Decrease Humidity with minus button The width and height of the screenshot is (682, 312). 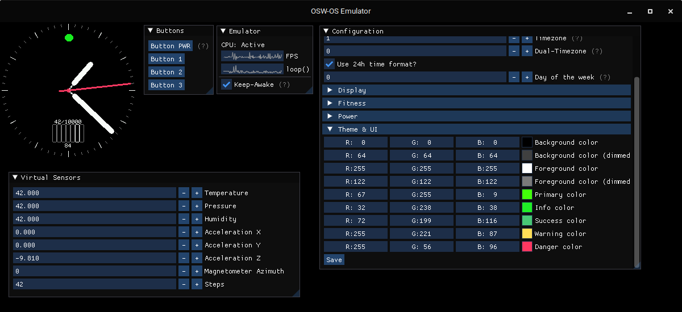pyautogui.click(x=184, y=219)
